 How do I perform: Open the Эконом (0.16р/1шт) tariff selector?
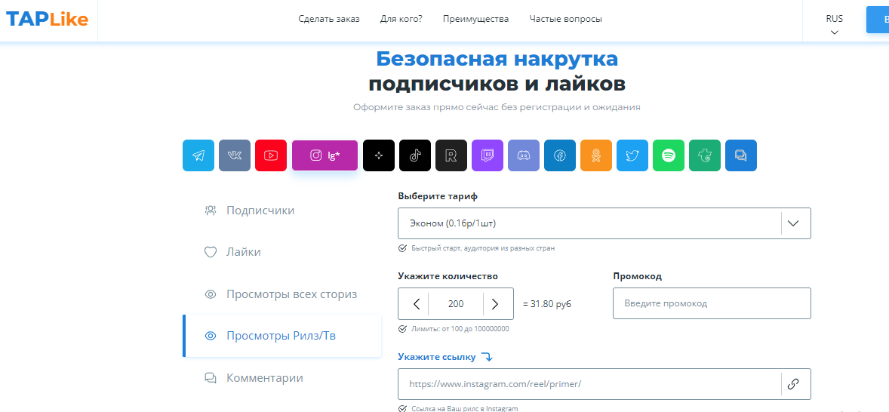pos(604,223)
